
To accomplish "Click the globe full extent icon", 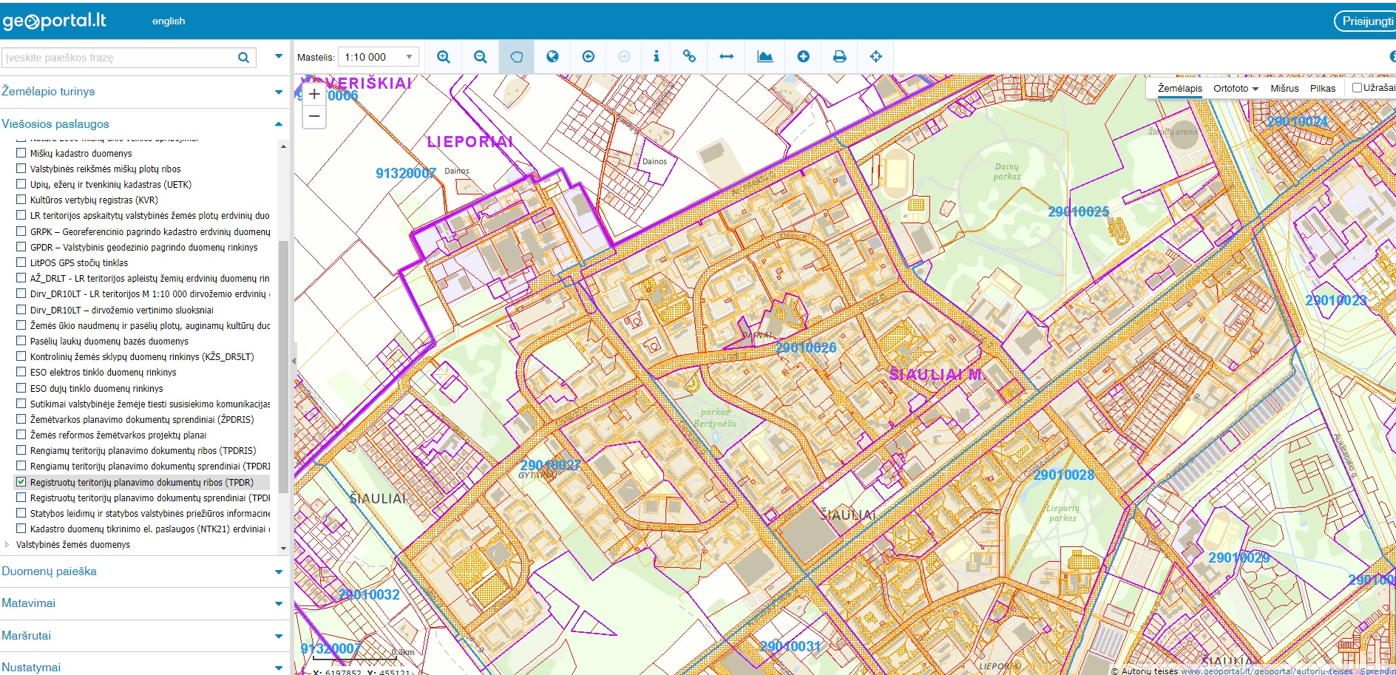I will [x=552, y=57].
